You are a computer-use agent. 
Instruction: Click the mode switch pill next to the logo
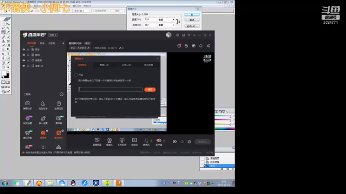53,35
